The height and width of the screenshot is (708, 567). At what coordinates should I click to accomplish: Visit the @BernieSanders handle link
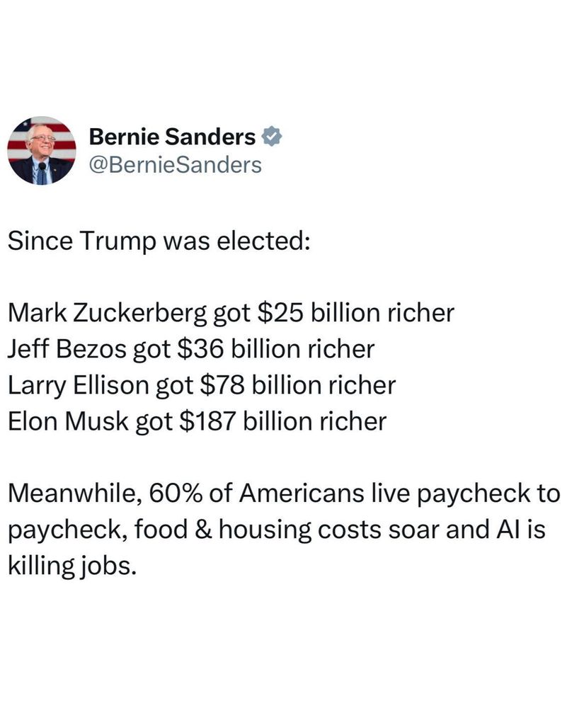coord(176,165)
